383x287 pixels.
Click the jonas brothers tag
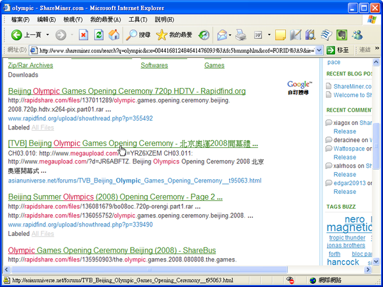point(346,245)
